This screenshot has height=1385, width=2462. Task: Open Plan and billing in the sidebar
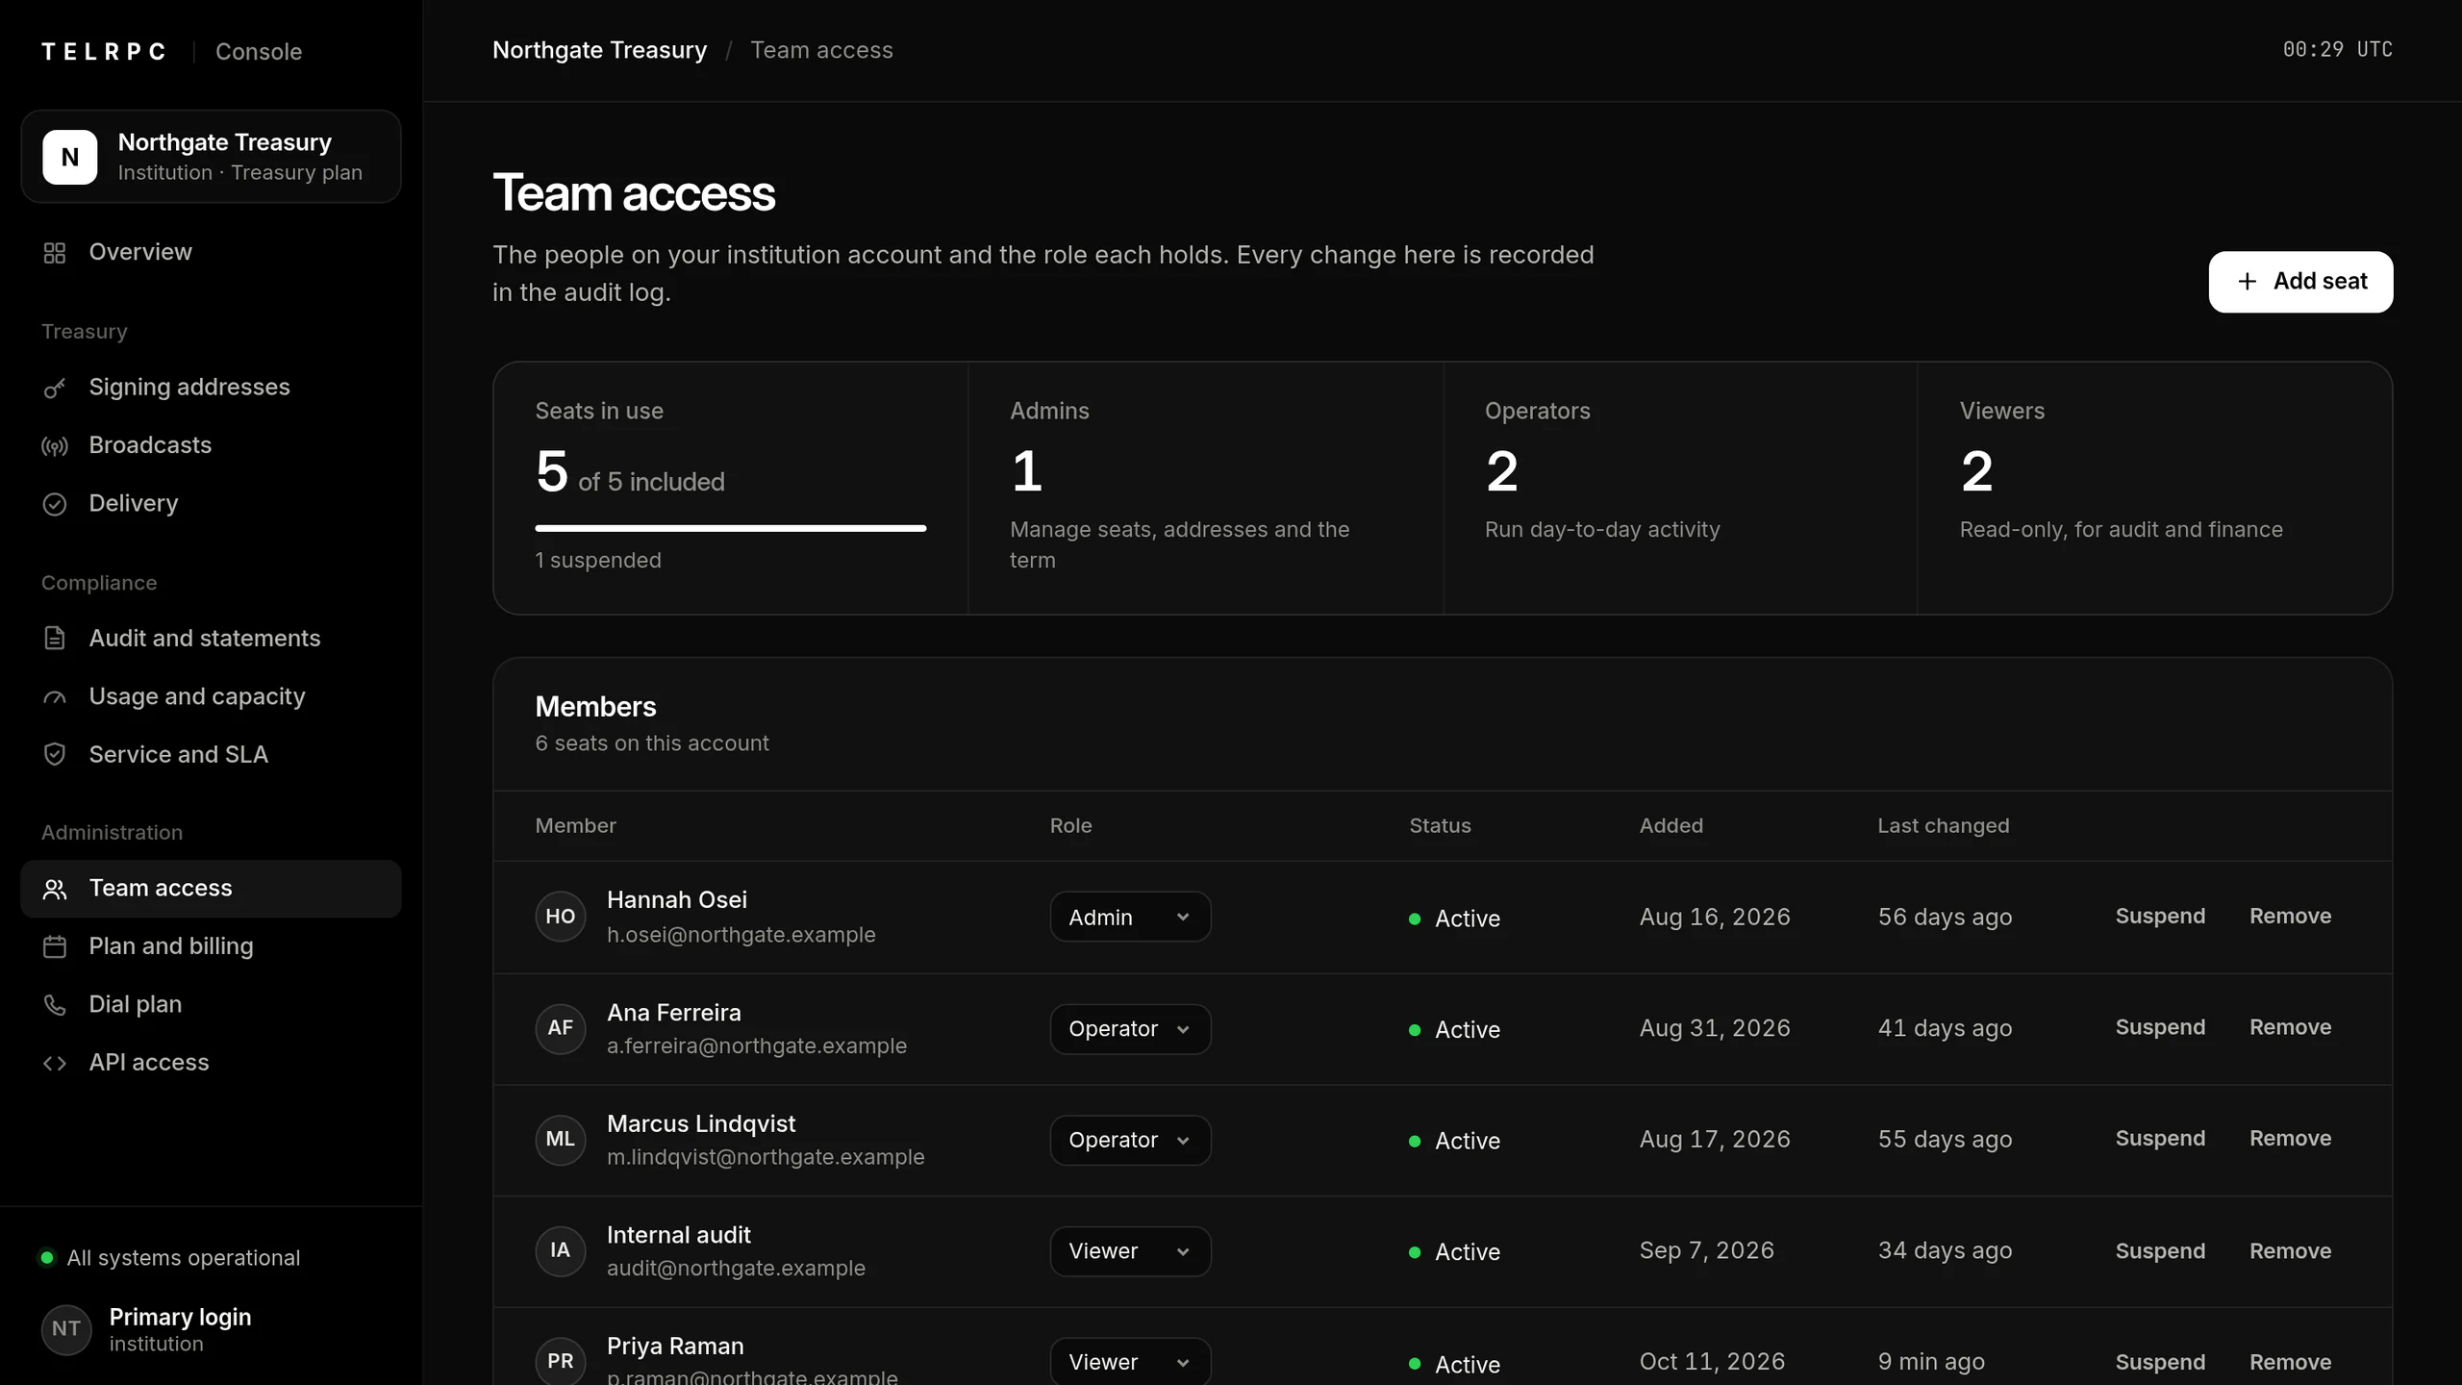pyautogui.click(x=211, y=946)
